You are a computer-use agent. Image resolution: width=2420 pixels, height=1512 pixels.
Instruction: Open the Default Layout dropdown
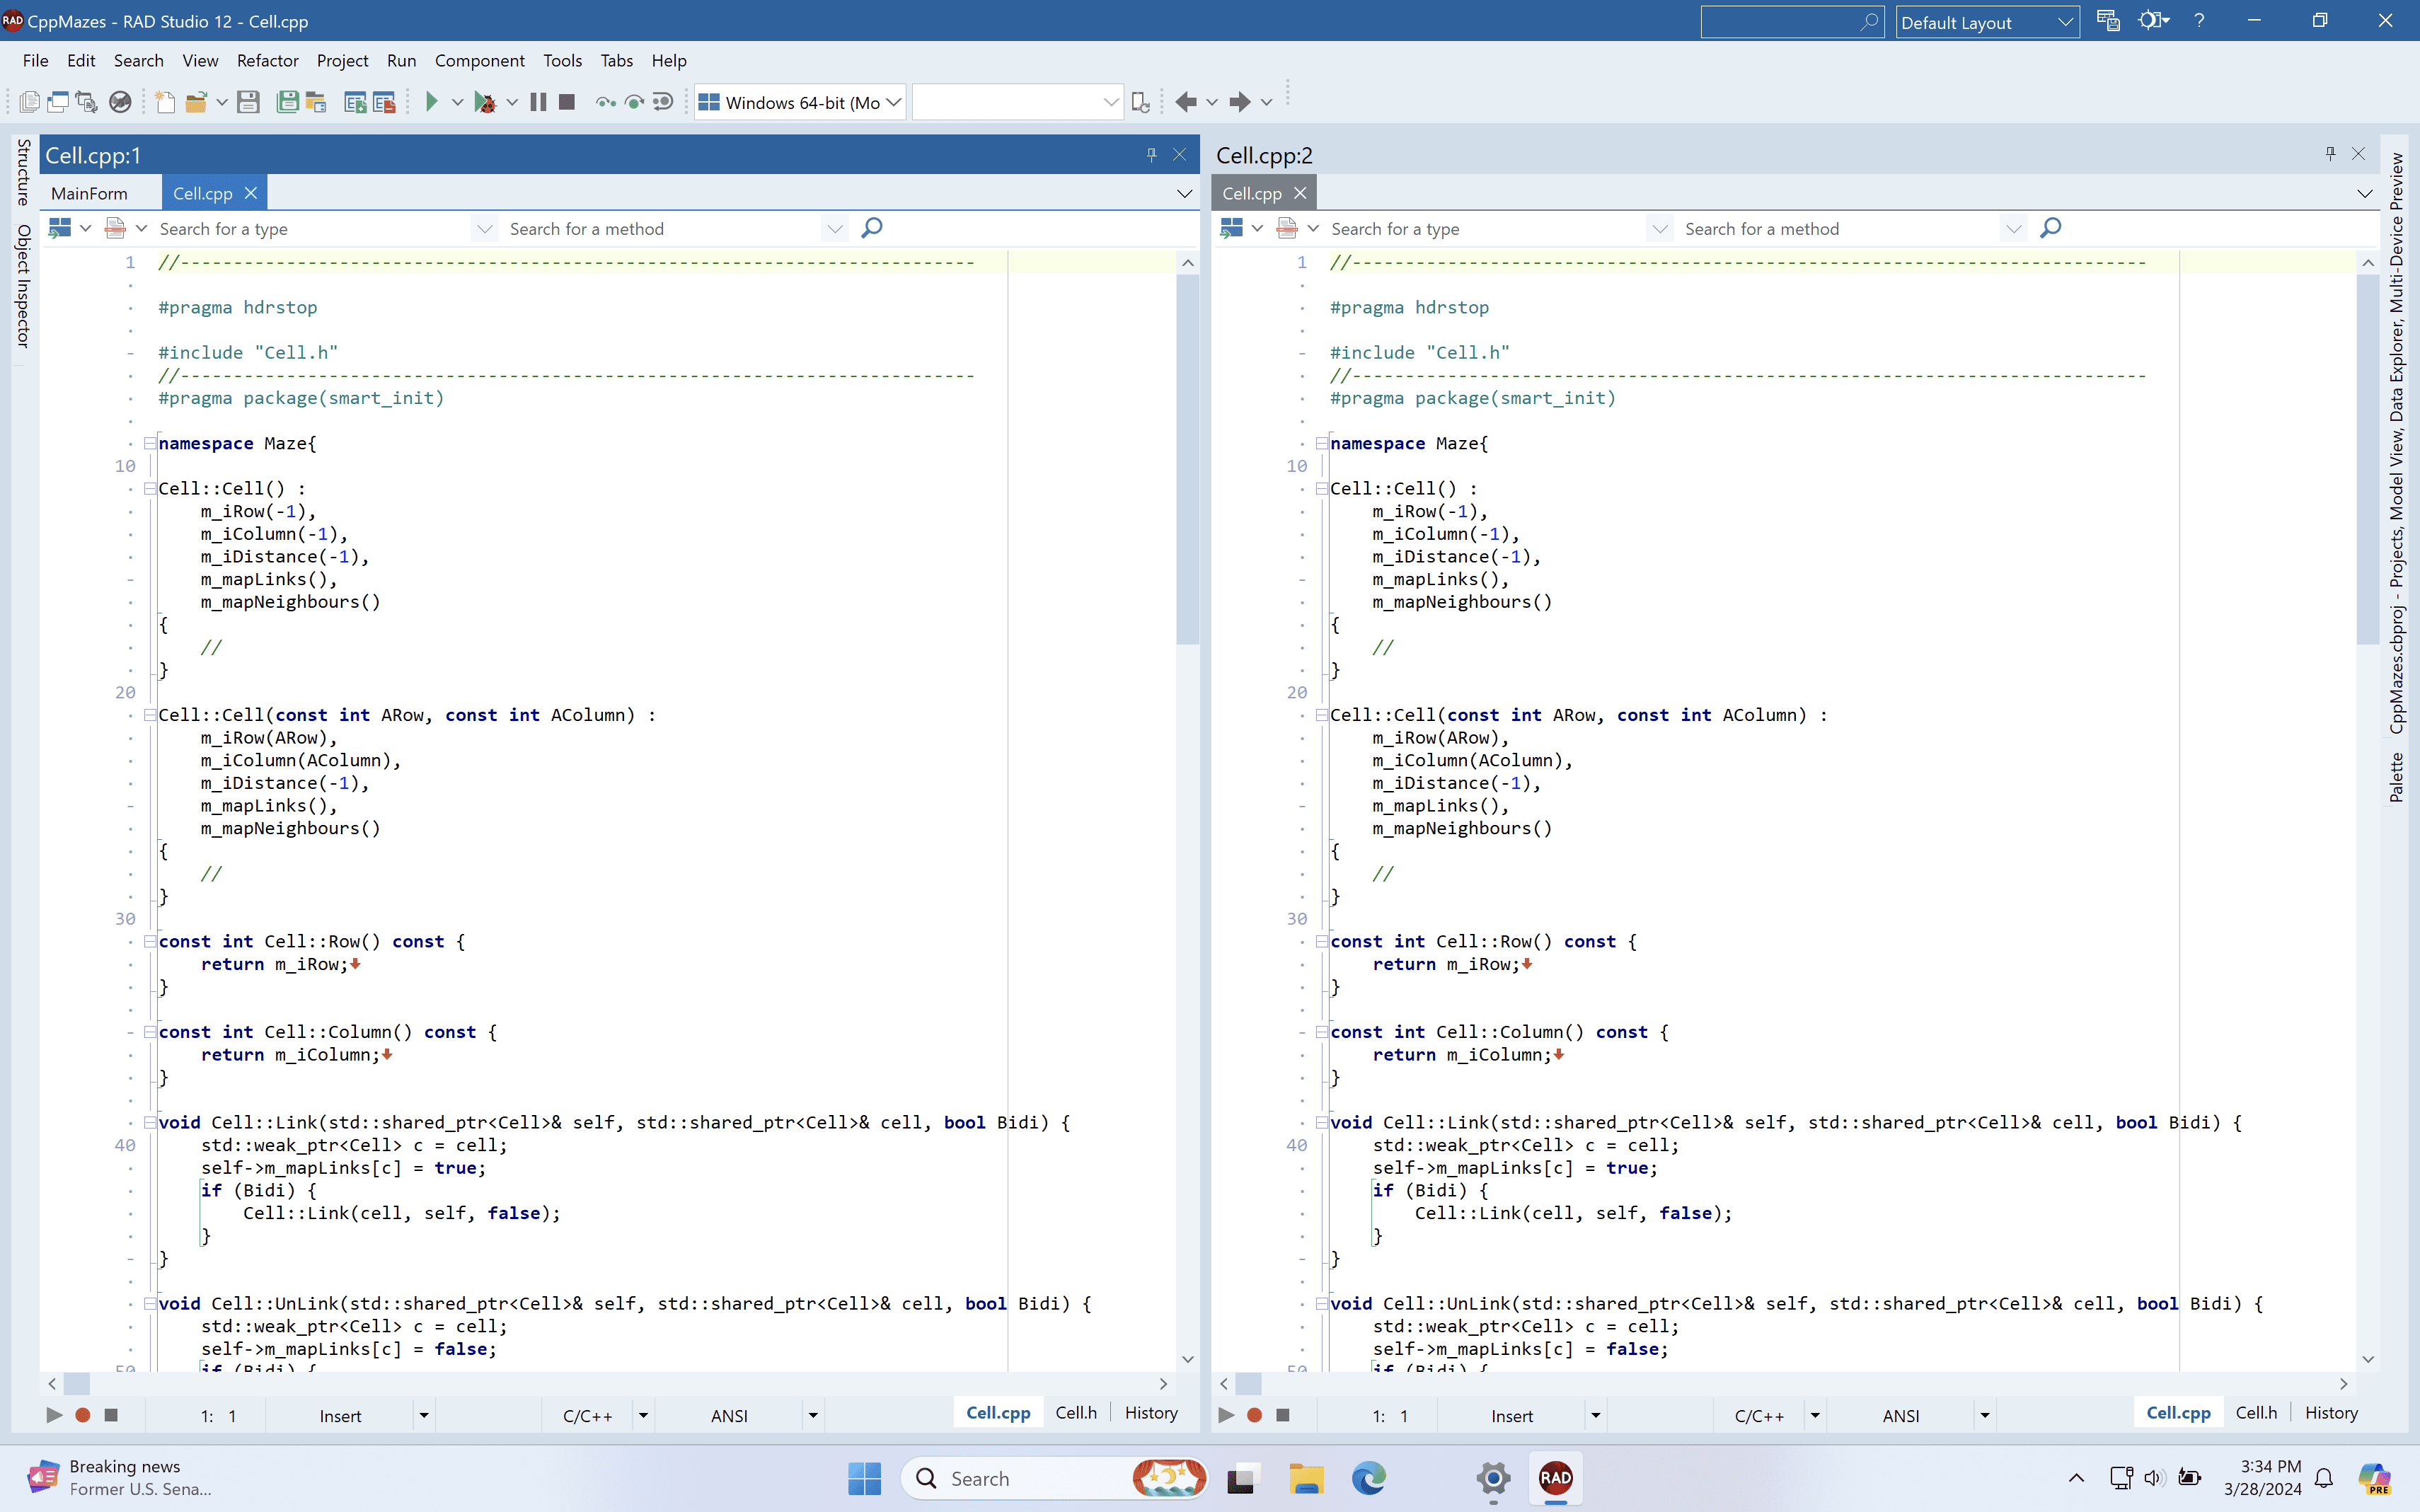pyautogui.click(x=2065, y=22)
